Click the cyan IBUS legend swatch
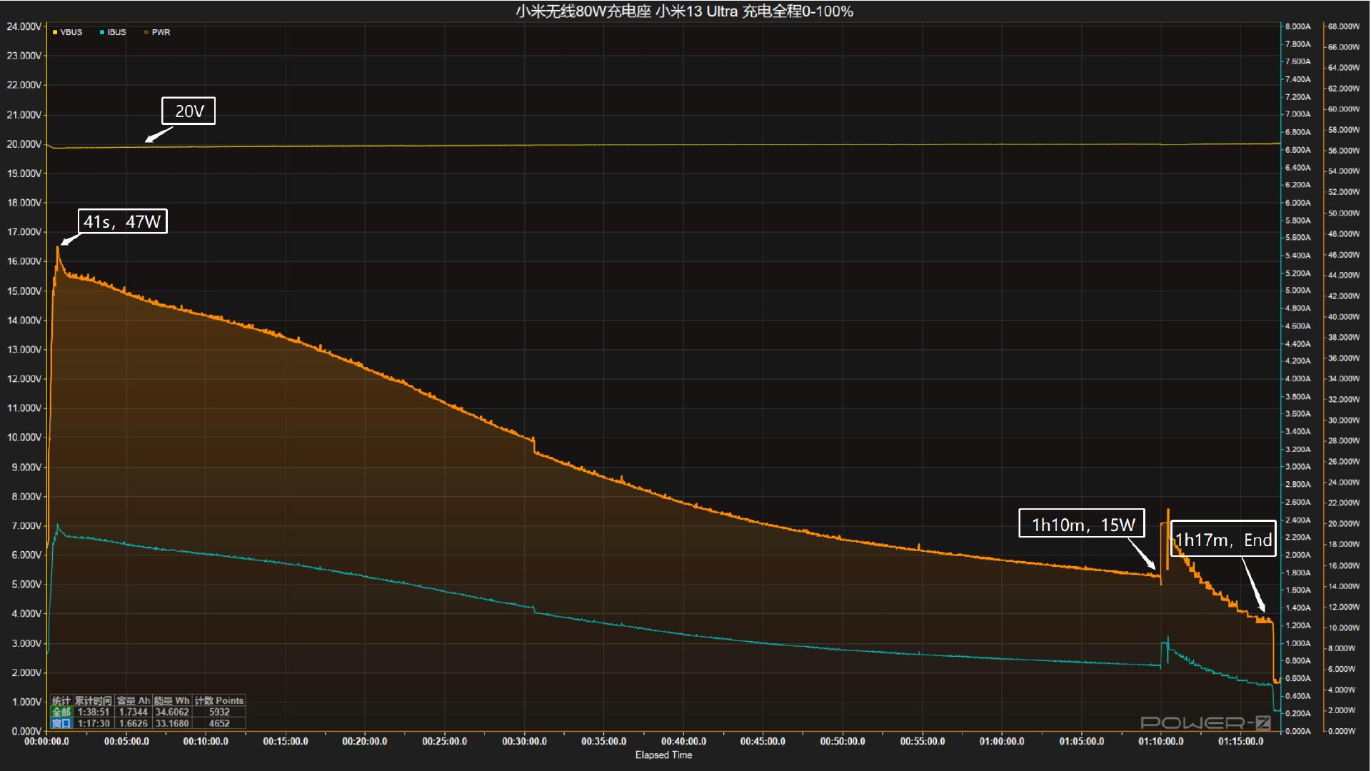 tap(103, 32)
